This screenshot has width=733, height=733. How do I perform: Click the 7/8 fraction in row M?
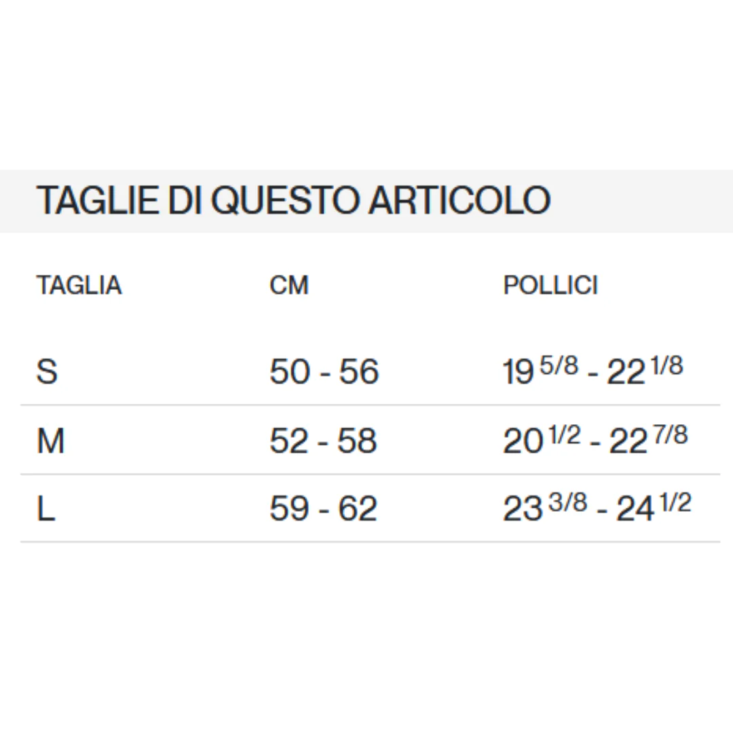[x=671, y=434]
